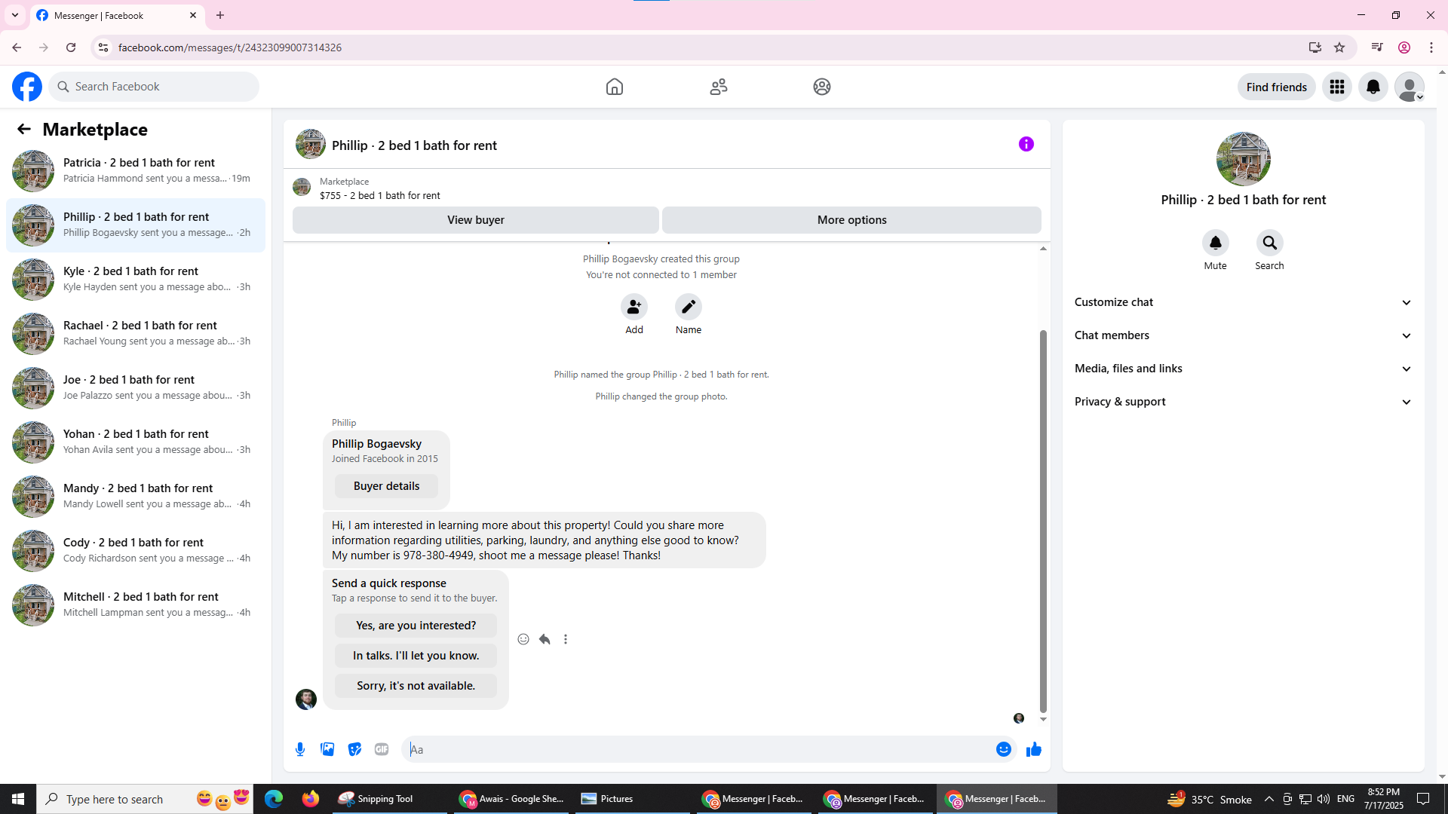
Task: Open the Groups icon in top navigation
Action: (x=822, y=87)
